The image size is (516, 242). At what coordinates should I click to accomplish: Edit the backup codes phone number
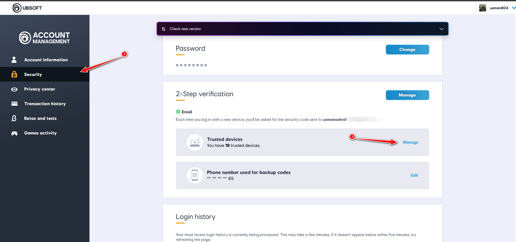click(414, 175)
